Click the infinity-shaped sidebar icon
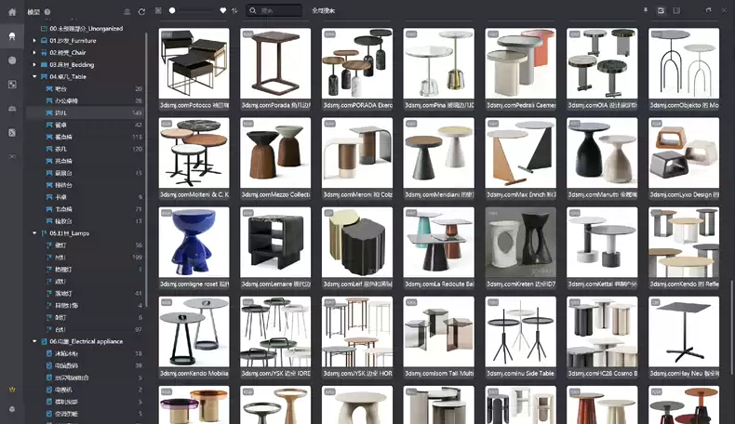This screenshot has height=424, width=735. (12, 156)
